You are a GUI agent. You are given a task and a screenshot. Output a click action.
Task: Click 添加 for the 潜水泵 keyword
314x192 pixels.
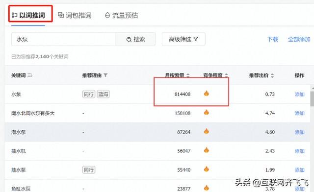click(300, 132)
